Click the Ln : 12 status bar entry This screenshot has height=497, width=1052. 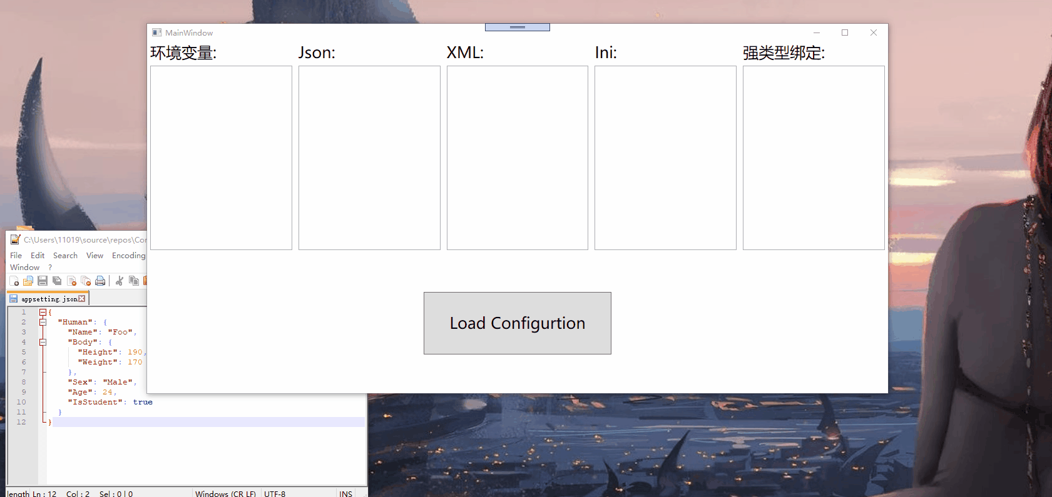click(44, 493)
